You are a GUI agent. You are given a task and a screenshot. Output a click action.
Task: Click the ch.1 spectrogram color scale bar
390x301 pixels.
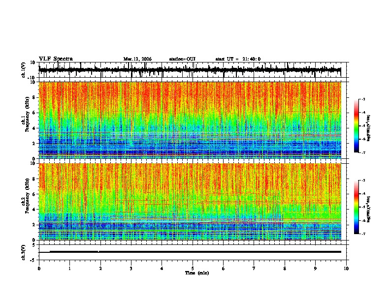point(357,126)
